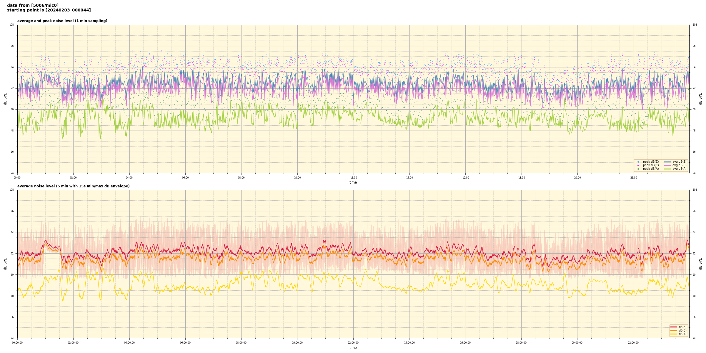Click the peak dB(Z) legend marker
The height and width of the screenshot is (353, 706).
click(638, 162)
